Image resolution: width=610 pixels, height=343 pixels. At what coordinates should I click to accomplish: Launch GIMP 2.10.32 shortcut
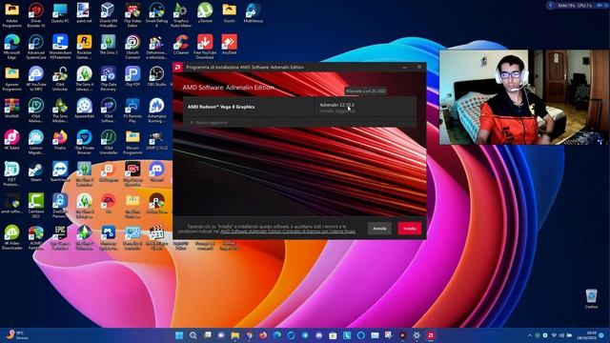tap(156, 140)
